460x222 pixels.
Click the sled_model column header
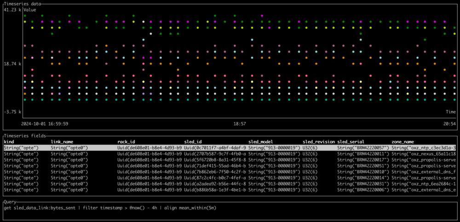click(x=261, y=142)
